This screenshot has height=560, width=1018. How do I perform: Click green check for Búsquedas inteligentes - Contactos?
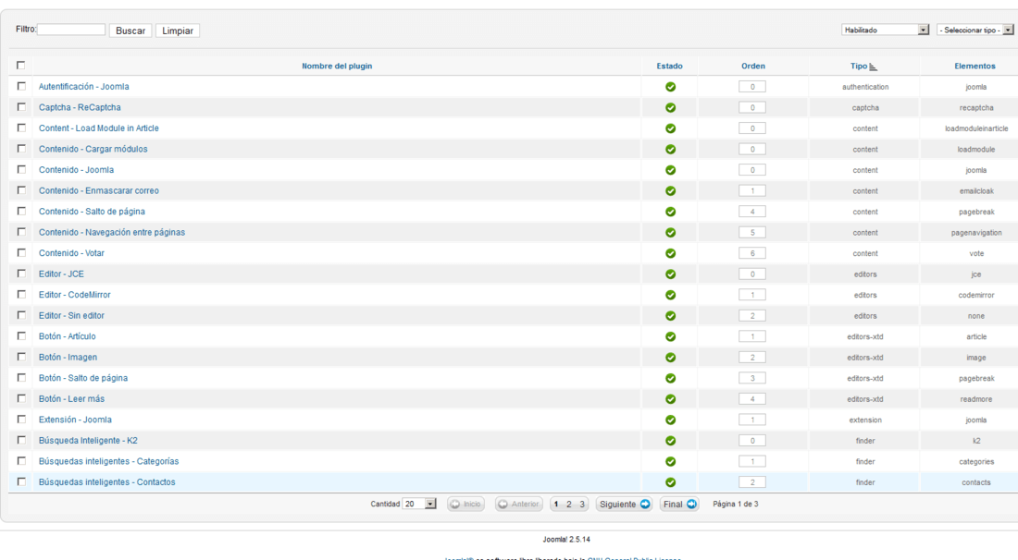click(x=670, y=482)
